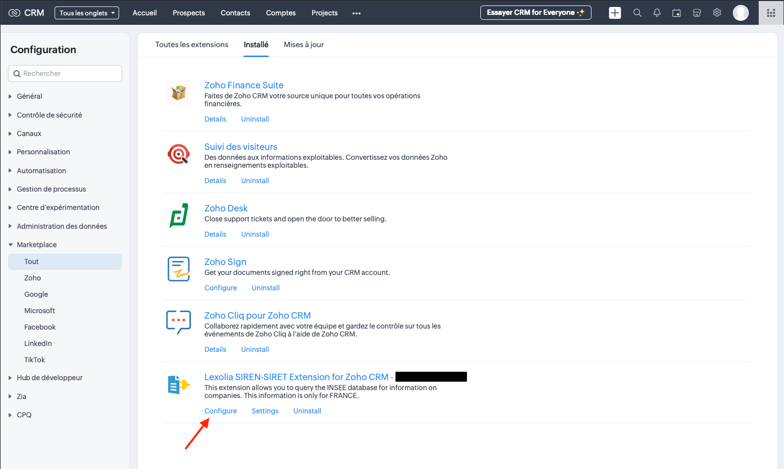Click the Lexolia extension plug icon
The height and width of the screenshot is (469, 784).
click(179, 384)
